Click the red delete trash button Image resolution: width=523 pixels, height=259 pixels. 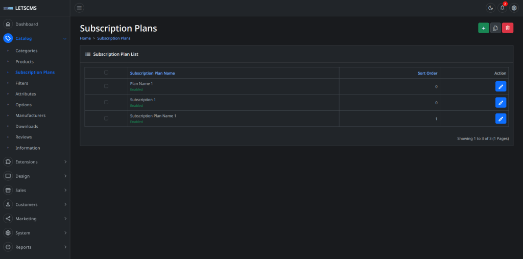[x=508, y=28]
